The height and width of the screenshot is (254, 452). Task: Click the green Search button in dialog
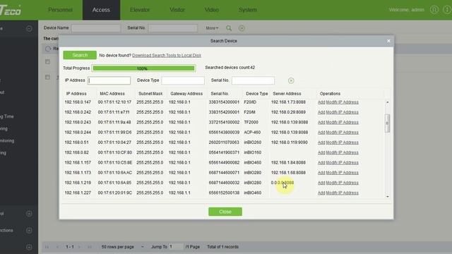tap(80, 55)
